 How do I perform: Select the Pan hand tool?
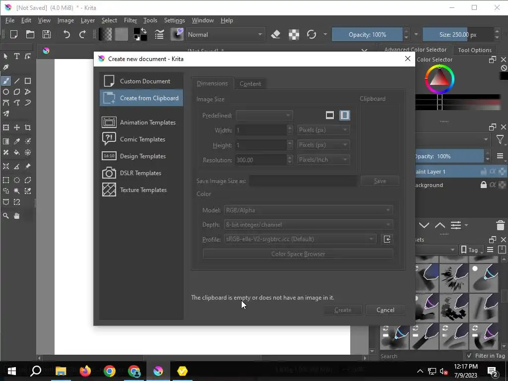17,216
